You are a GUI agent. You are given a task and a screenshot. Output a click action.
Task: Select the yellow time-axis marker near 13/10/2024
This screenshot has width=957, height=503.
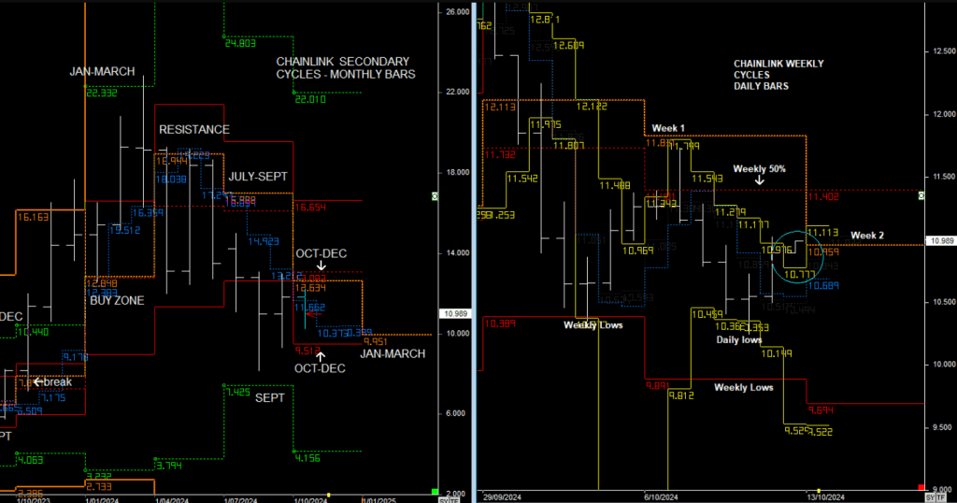pos(818,491)
